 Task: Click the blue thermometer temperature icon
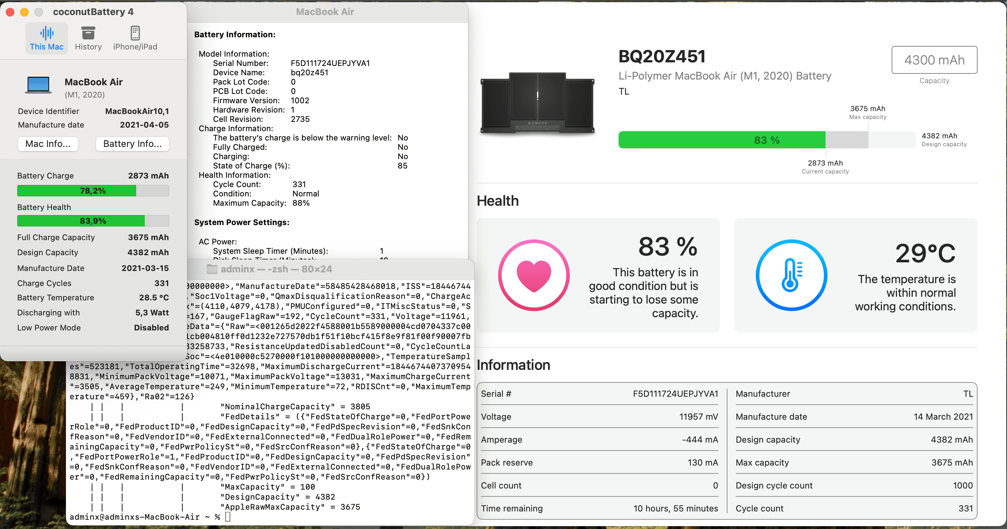pyautogui.click(x=791, y=275)
